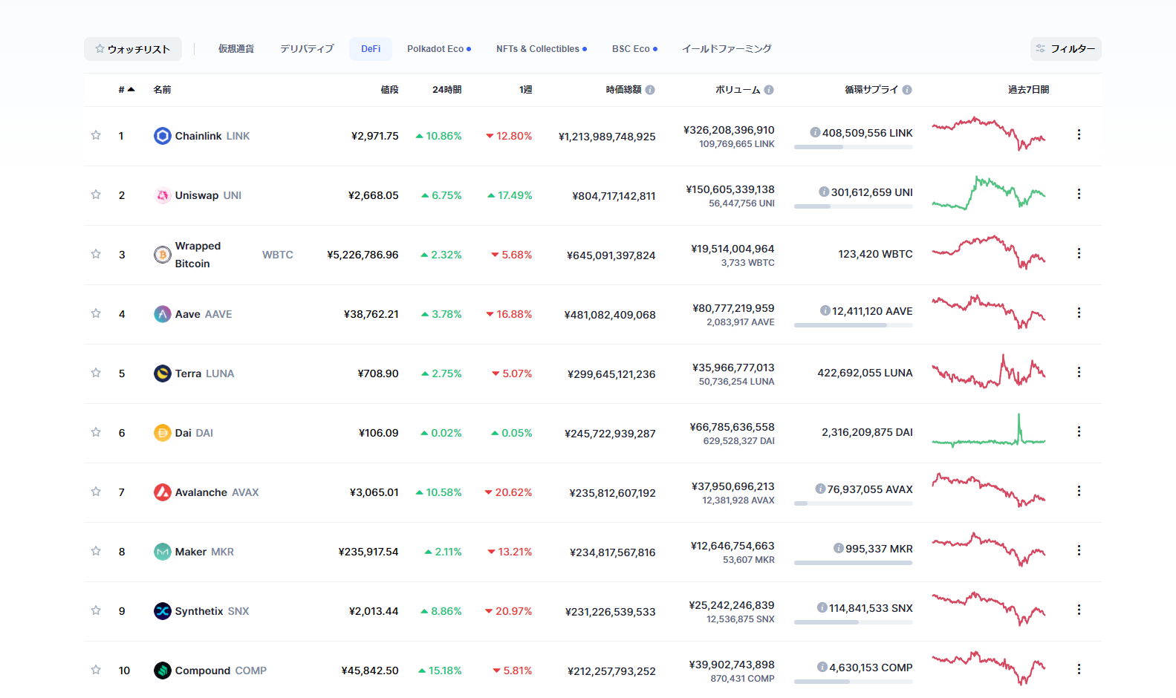Screen dimensions: 1176x698
Task: Open the Dai 7-day sparkline chart
Action: click(x=989, y=431)
